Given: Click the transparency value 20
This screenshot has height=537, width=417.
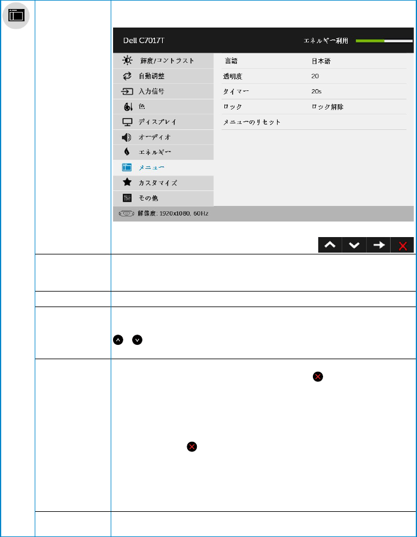Looking at the screenshot, I should pos(315,76).
